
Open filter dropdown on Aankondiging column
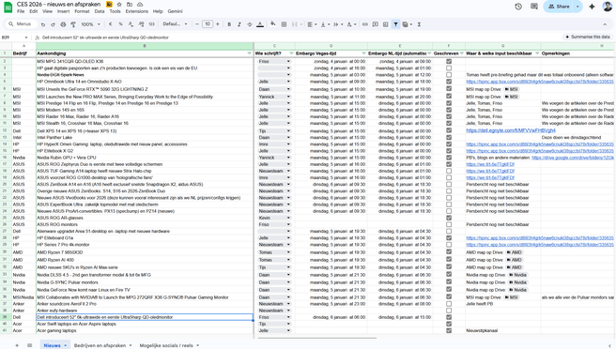250,53
